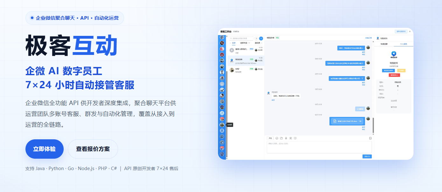The height and width of the screenshot is (192, 442).
Task: Click the refresh icon beside the contact search box
Action: point(256,38)
